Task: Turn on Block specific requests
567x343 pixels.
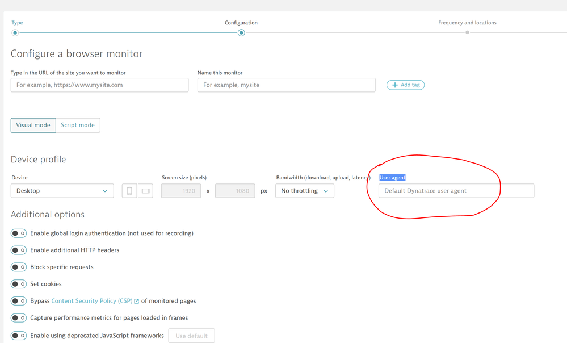Action: [19, 267]
